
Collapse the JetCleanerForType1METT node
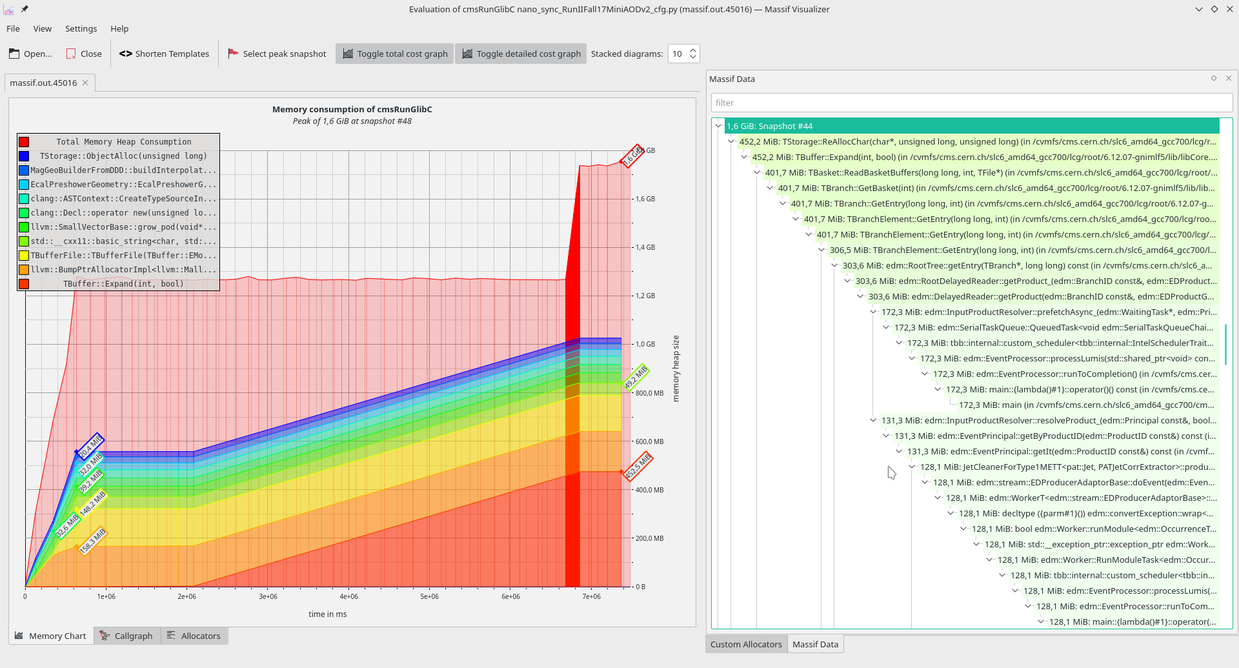(x=912, y=467)
